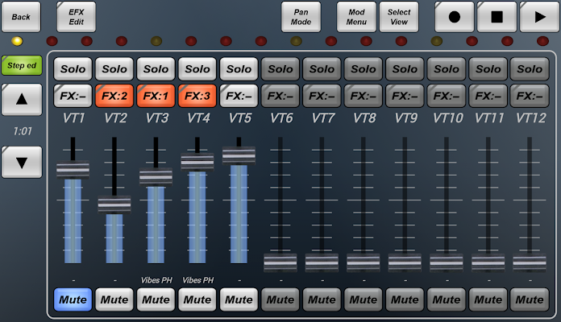Click the step LED below the Play button
Screen dimensions: 561x322
point(542,41)
